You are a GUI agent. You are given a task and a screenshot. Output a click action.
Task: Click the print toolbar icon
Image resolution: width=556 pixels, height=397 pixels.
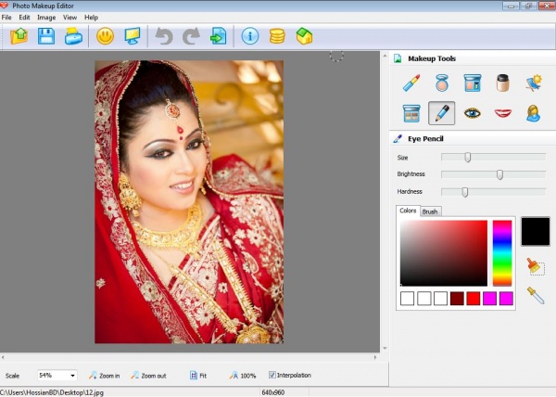(x=72, y=36)
